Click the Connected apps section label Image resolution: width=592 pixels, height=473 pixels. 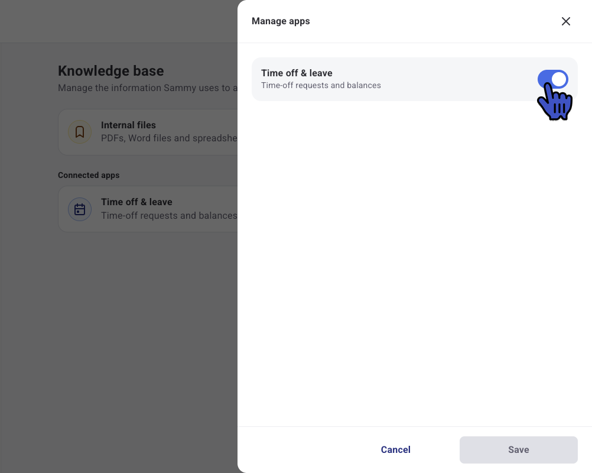89,175
